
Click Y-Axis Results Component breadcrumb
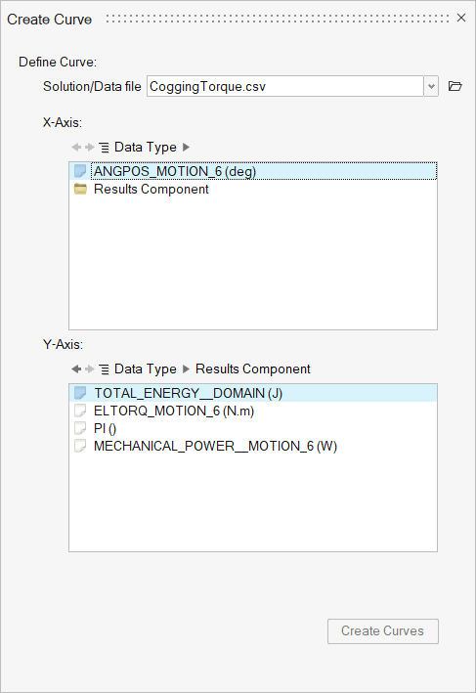click(253, 369)
